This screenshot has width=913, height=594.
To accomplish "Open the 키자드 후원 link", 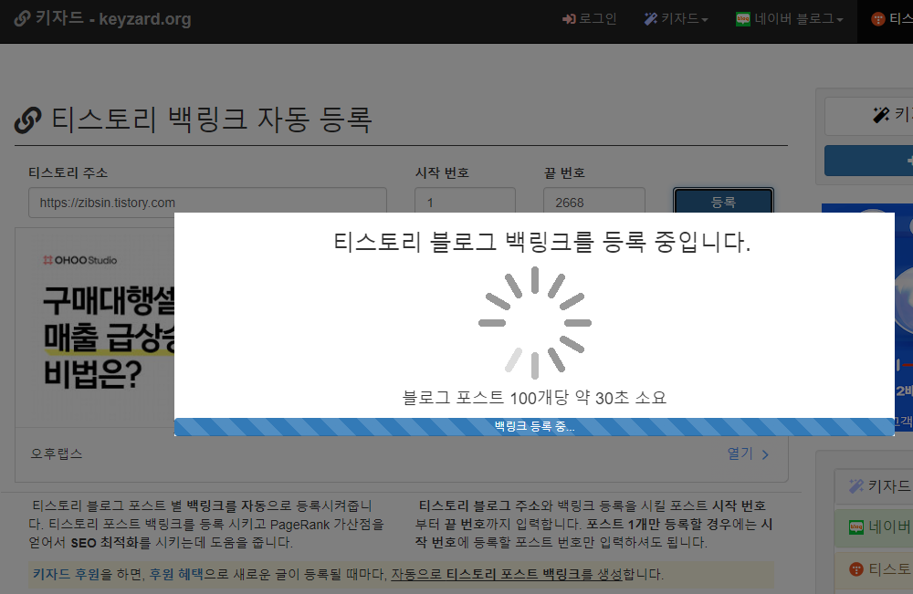I will pos(66,574).
